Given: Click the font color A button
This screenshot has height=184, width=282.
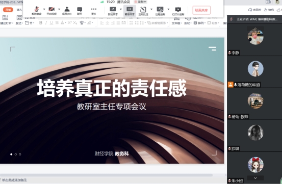Looking at the screenshot, I should (x=62, y=22).
